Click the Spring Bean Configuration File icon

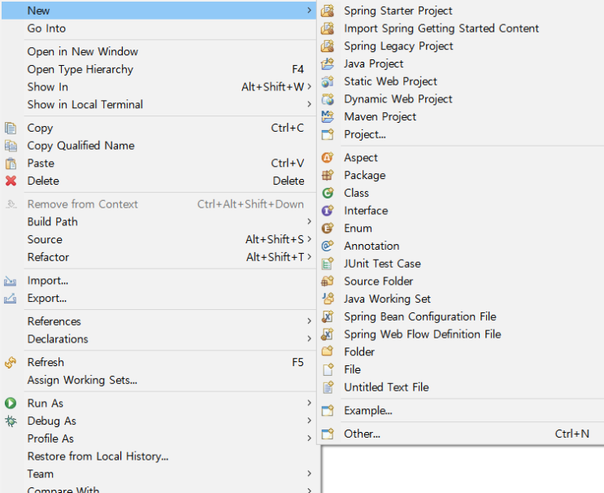(328, 316)
